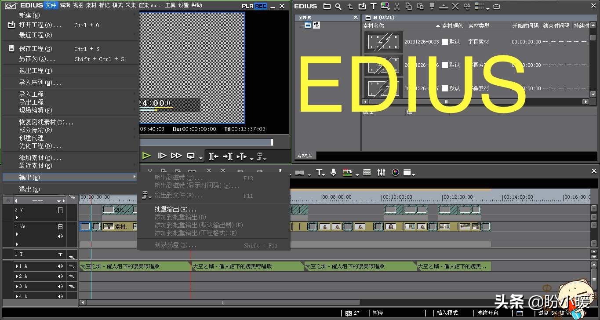Expand the 2 V track
The height and width of the screenshot is (320, 600).
pos(17,217)
